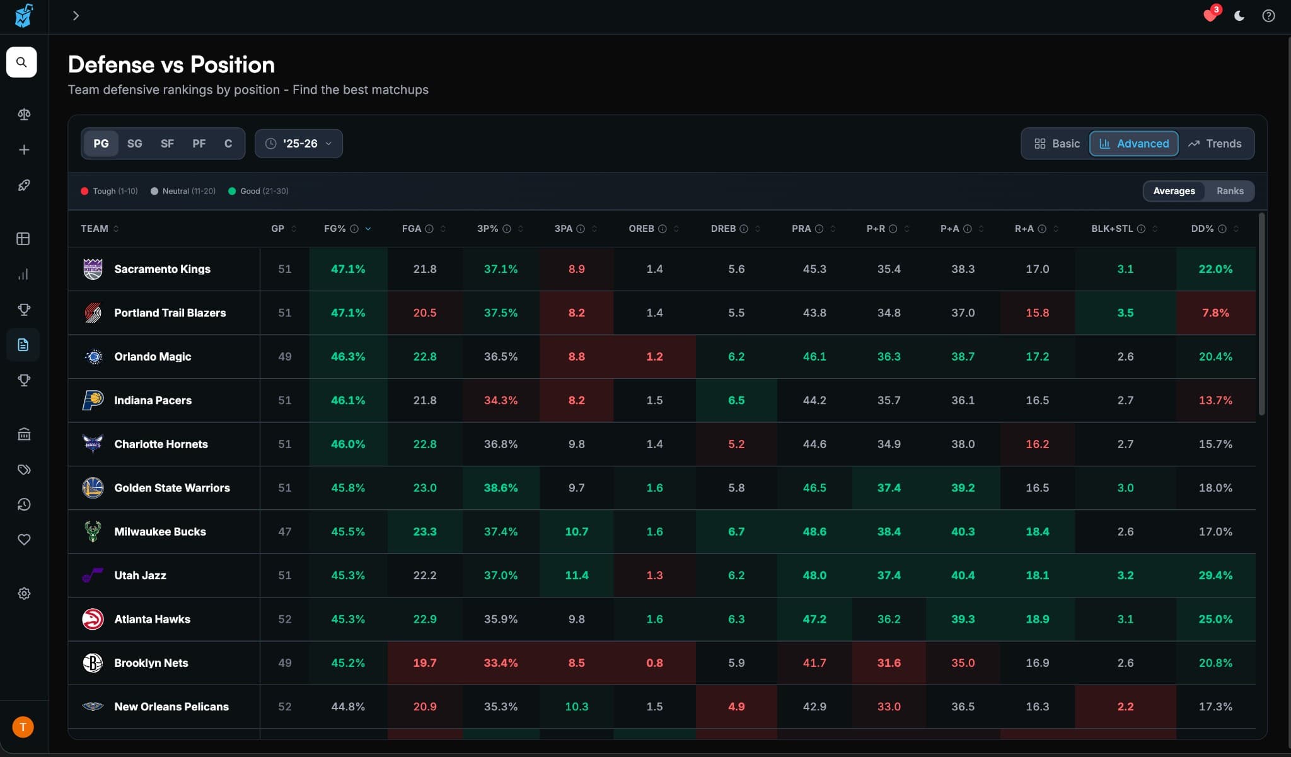Open the balance scale icon page
Screen dimensions: 1291x757
24,114
